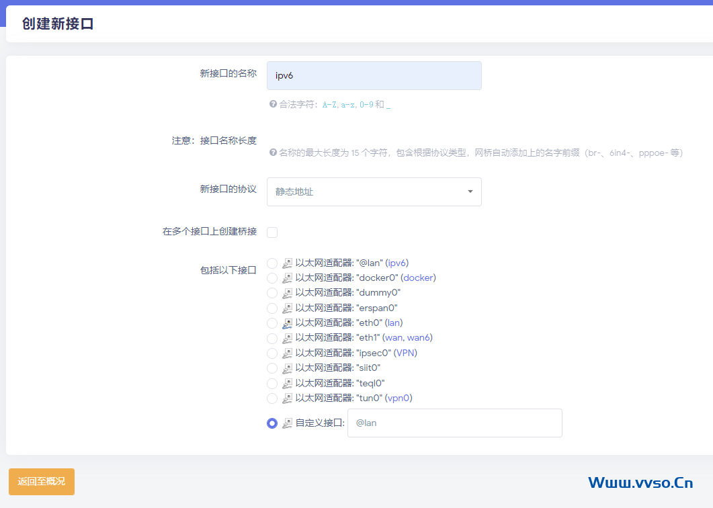Open the new interface protocol dropdown

click(374, 192)
